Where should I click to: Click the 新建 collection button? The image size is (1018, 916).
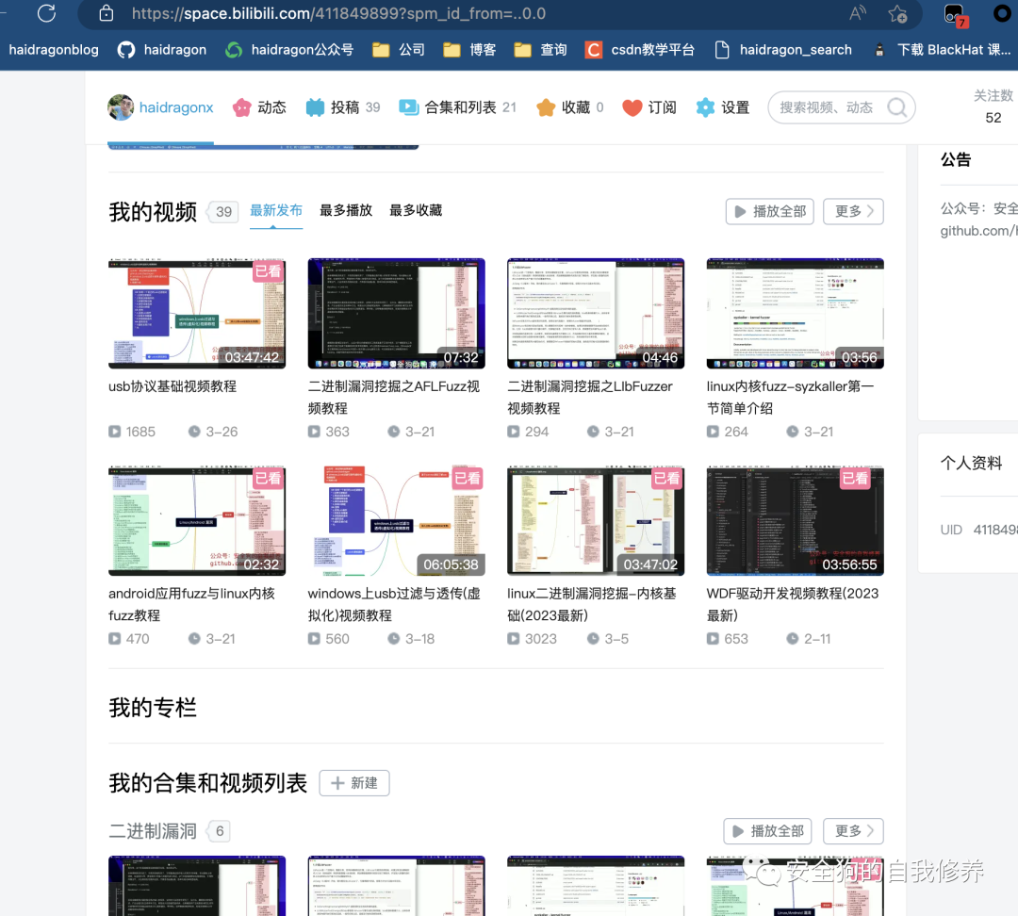354,783
